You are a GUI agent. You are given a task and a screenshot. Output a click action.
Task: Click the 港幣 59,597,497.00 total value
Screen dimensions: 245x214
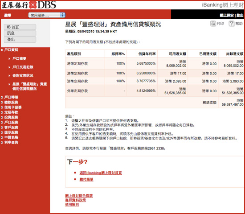pos(233,103)
